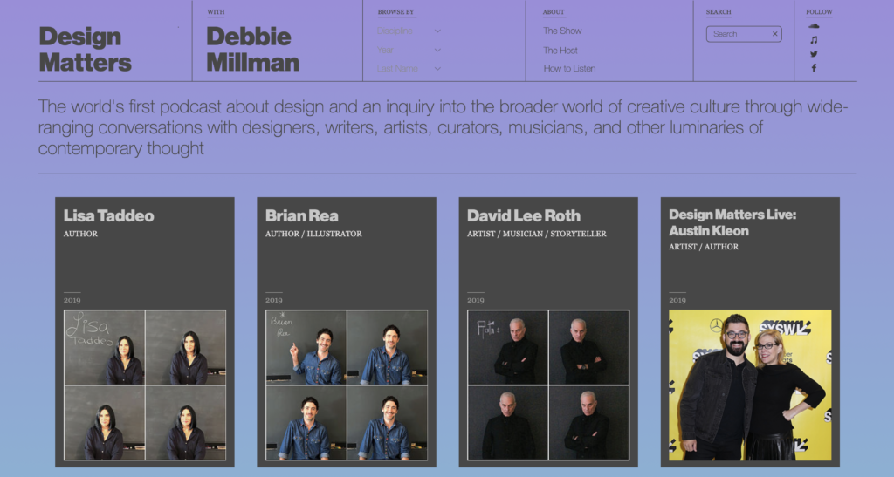The width and height of the screenshot is (894, 477).
Task: Open the Facebook follow icon
Action: 814,68
